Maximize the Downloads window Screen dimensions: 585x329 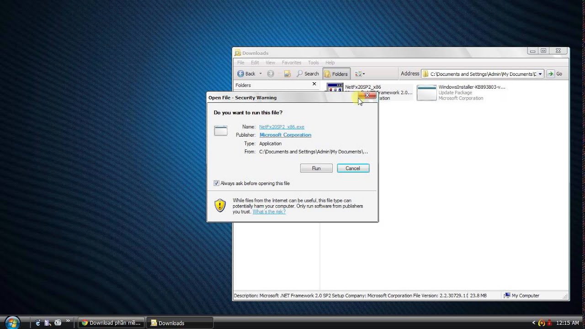point(543,51)
